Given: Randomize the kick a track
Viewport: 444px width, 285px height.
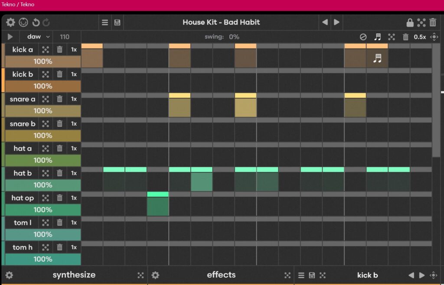Looking at the screenshot, I should coord(46,49).
